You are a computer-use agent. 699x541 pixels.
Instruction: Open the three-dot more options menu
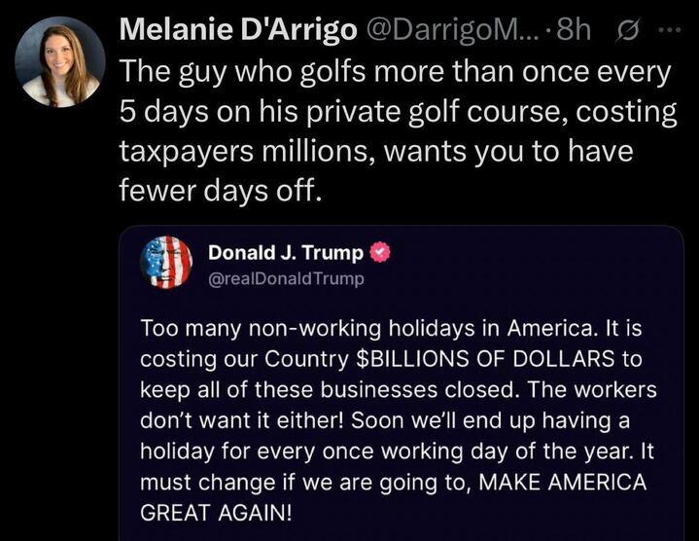click(668, 29)
